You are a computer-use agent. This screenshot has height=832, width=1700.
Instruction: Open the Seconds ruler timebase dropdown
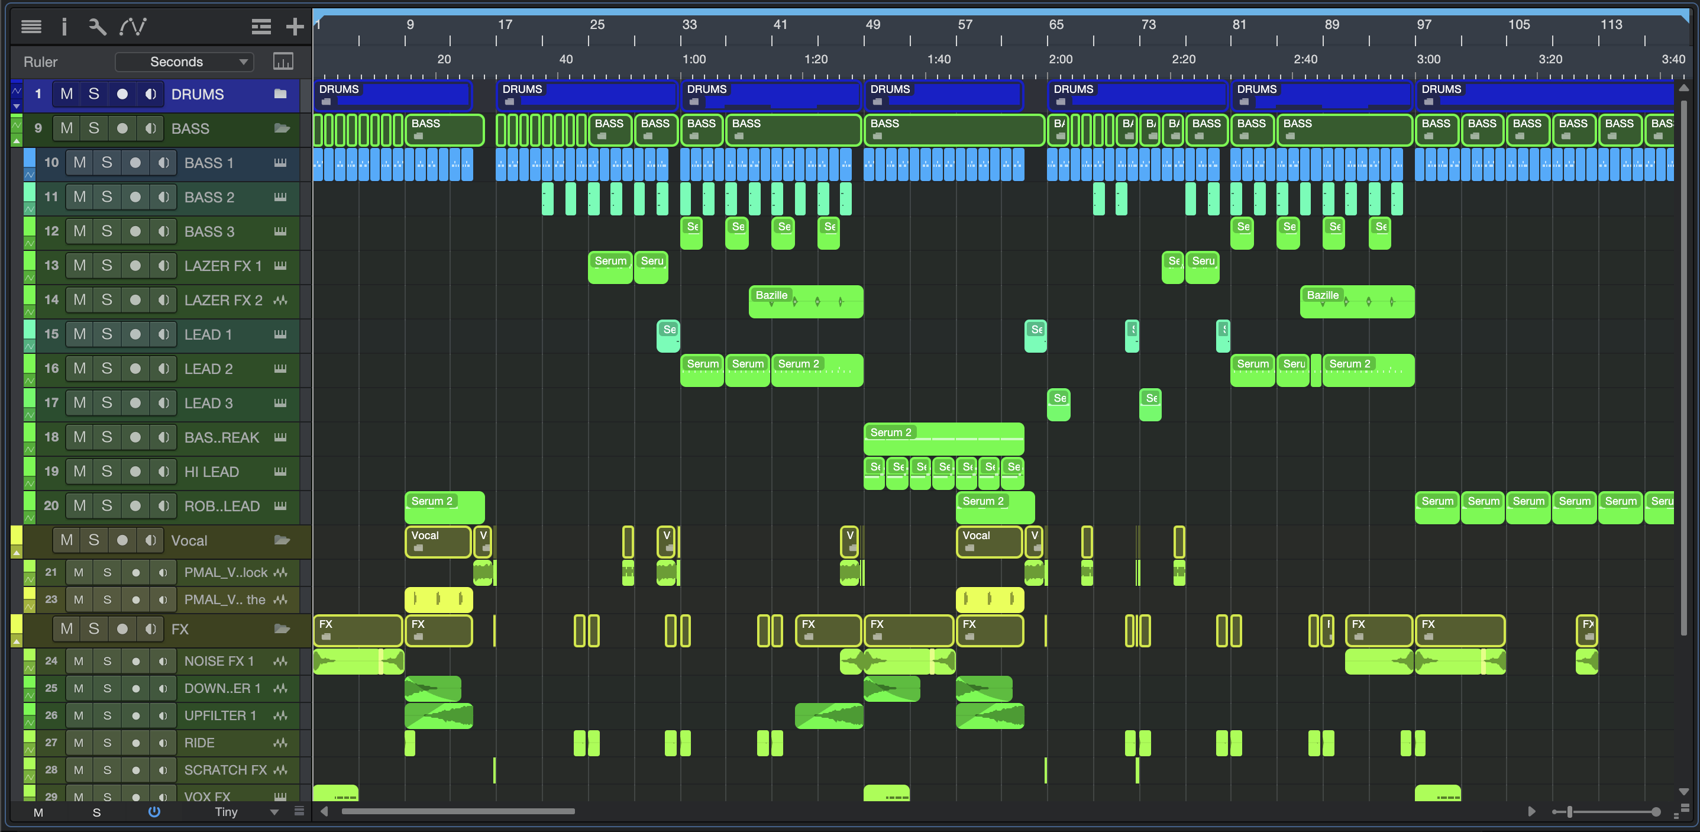click(185, 62)
